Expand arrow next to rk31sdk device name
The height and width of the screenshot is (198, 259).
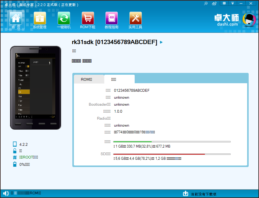point(161,42)
